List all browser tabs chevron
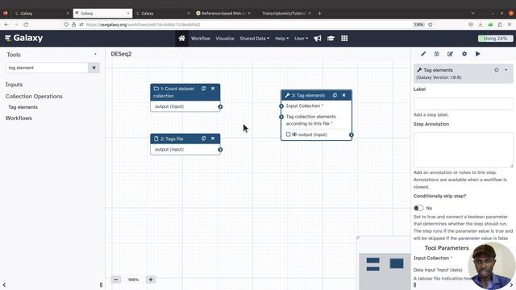 point(473,13)
